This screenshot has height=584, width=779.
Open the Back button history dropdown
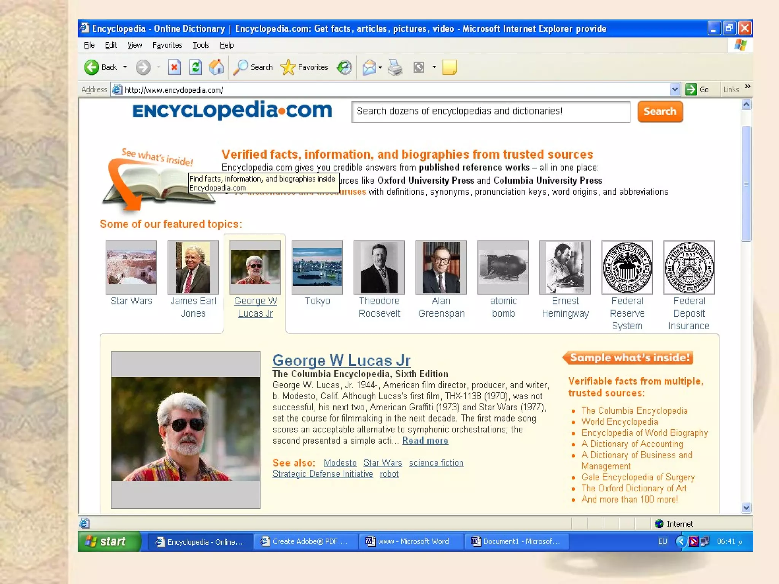click(x=125, y=67)
